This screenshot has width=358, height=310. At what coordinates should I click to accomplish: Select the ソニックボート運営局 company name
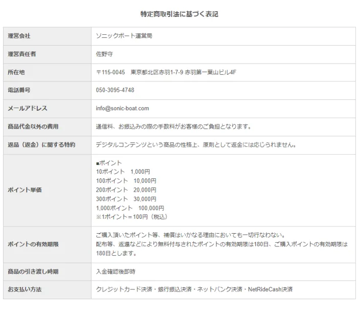tap(124, 36)
